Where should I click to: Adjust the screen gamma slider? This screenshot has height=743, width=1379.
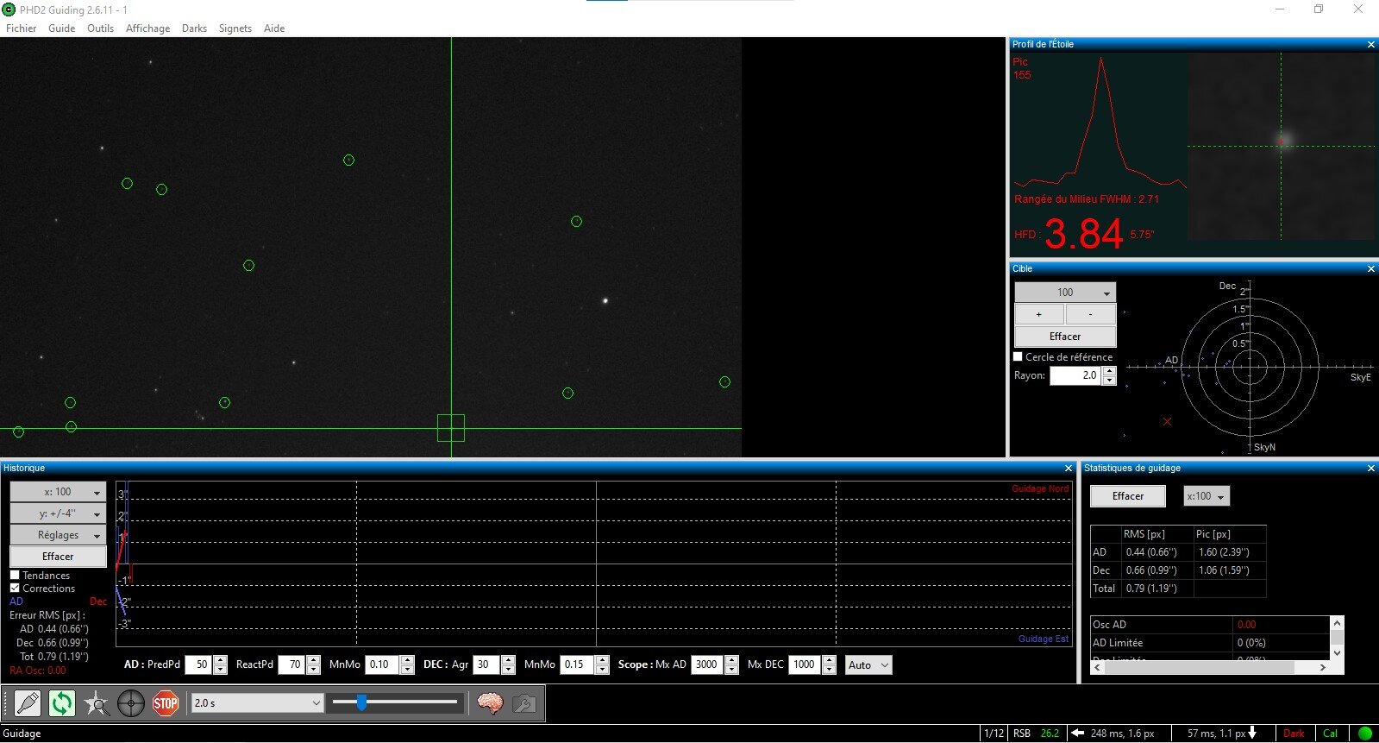click(395, 703)
